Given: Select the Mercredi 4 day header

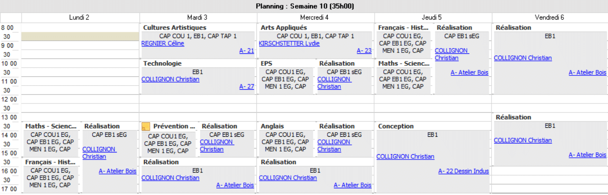Looking at the screenshot, I should click(x=315, y=17).
